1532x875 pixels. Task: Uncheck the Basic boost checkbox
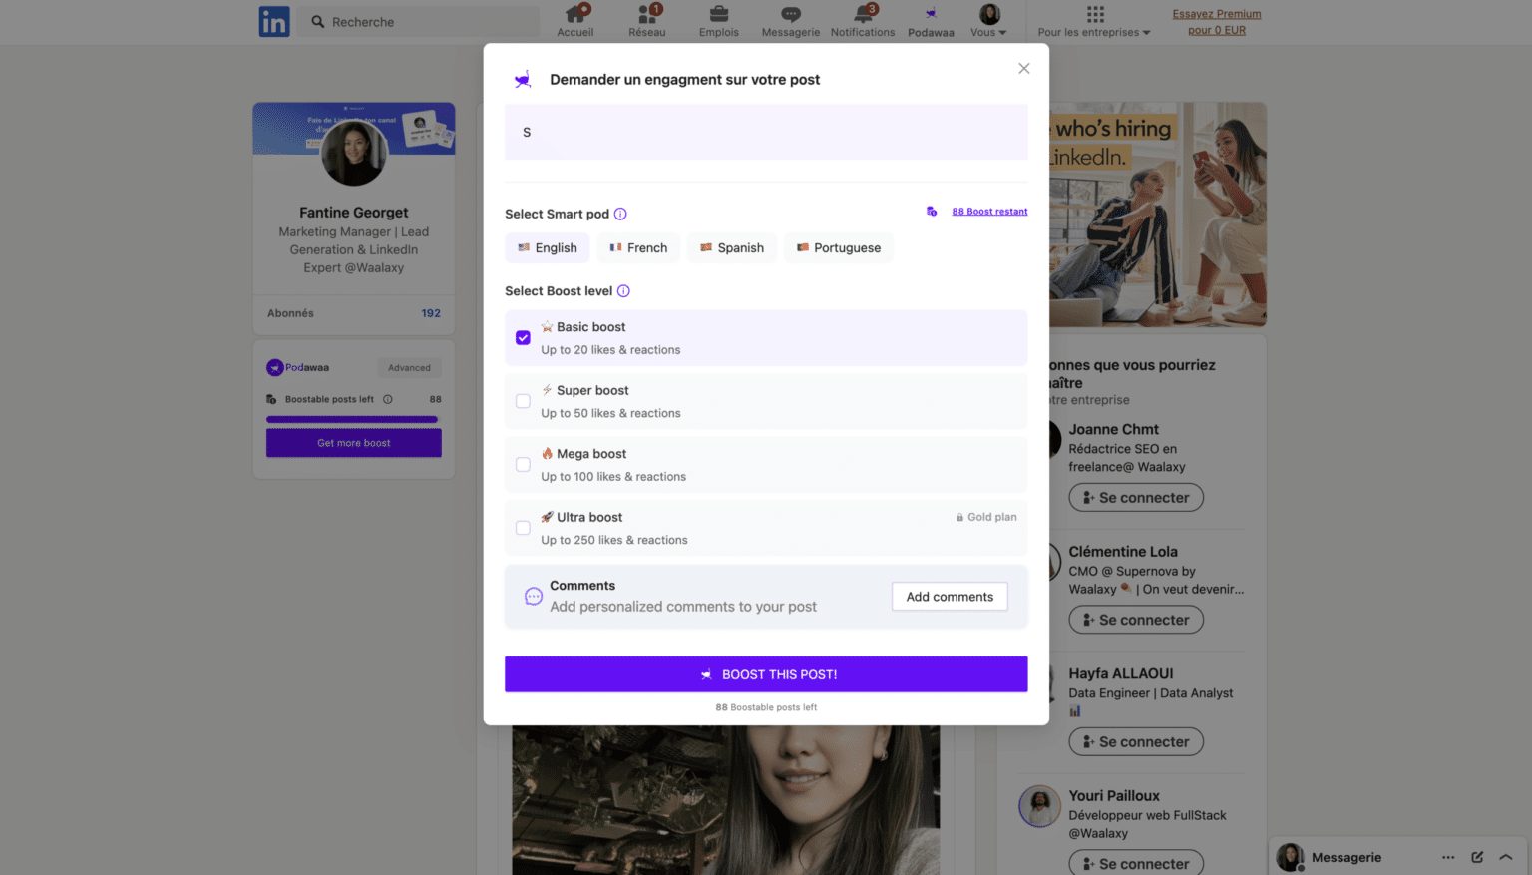[523, 338]
